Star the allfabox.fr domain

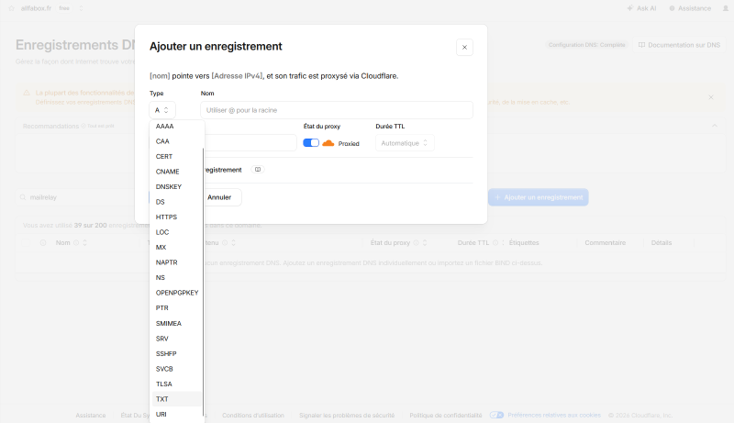[x=11, y=8]
